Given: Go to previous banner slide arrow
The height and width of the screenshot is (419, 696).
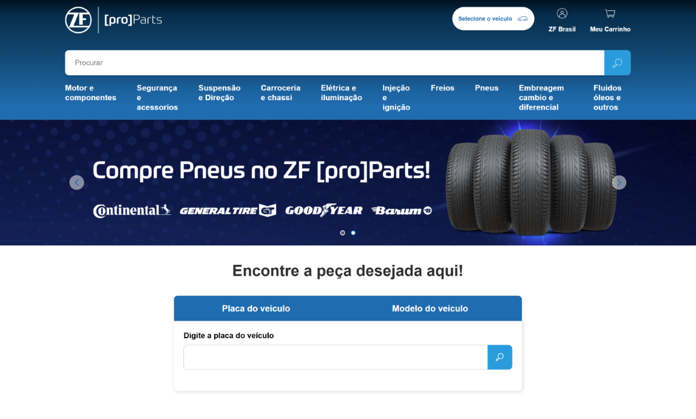Looking at the screenshot, I should tap(76, 182).
